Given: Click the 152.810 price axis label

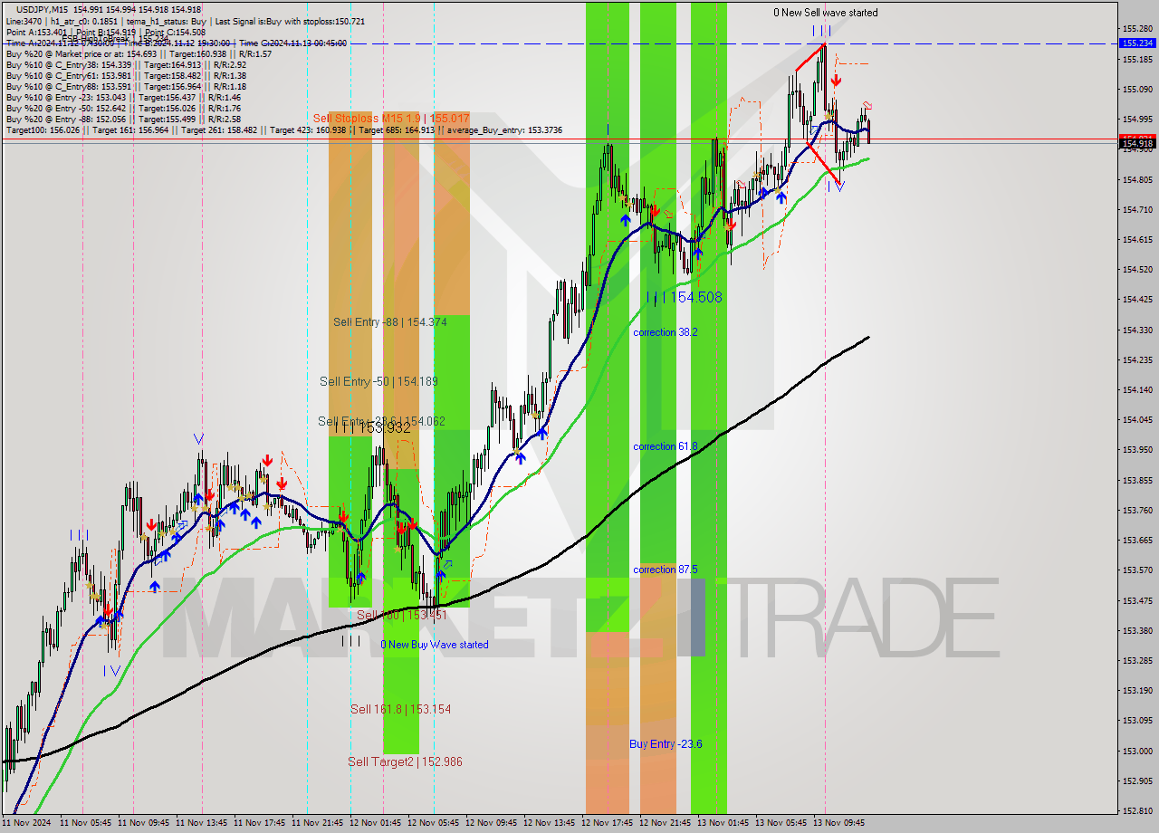Looking at the screenshot, I should tap(1137, 810).
